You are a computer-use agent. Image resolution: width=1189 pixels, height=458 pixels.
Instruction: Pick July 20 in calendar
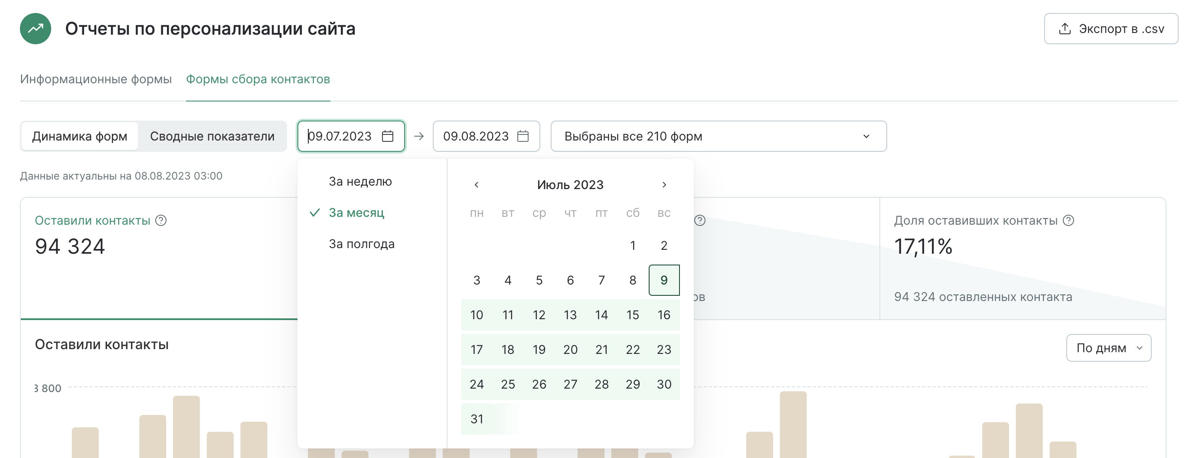571,350
